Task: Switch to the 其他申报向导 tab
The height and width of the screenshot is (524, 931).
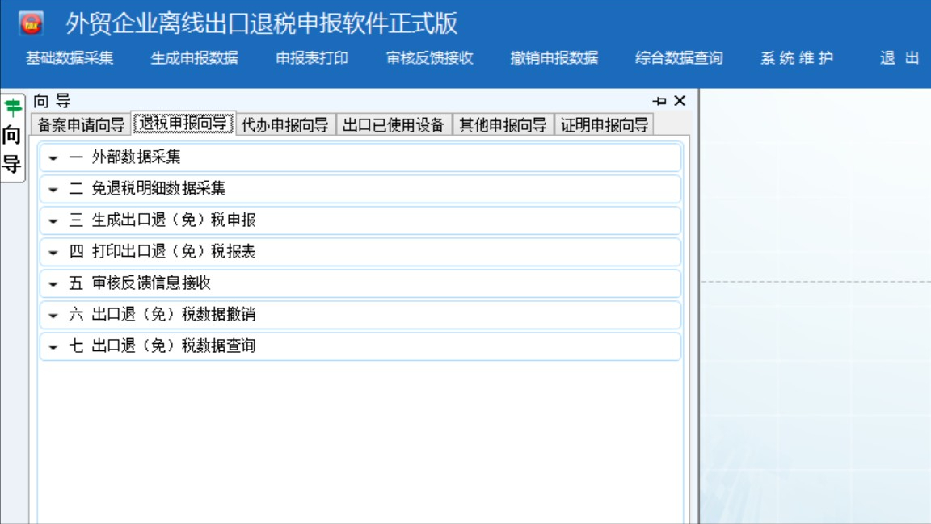Action: 503,124
